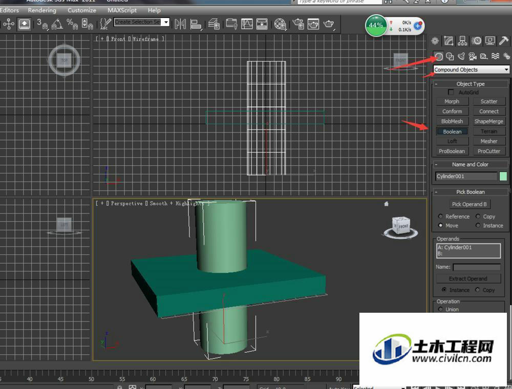Open the Layer Manager
Viewport: 512px width, 389px height.
point(214,24)
